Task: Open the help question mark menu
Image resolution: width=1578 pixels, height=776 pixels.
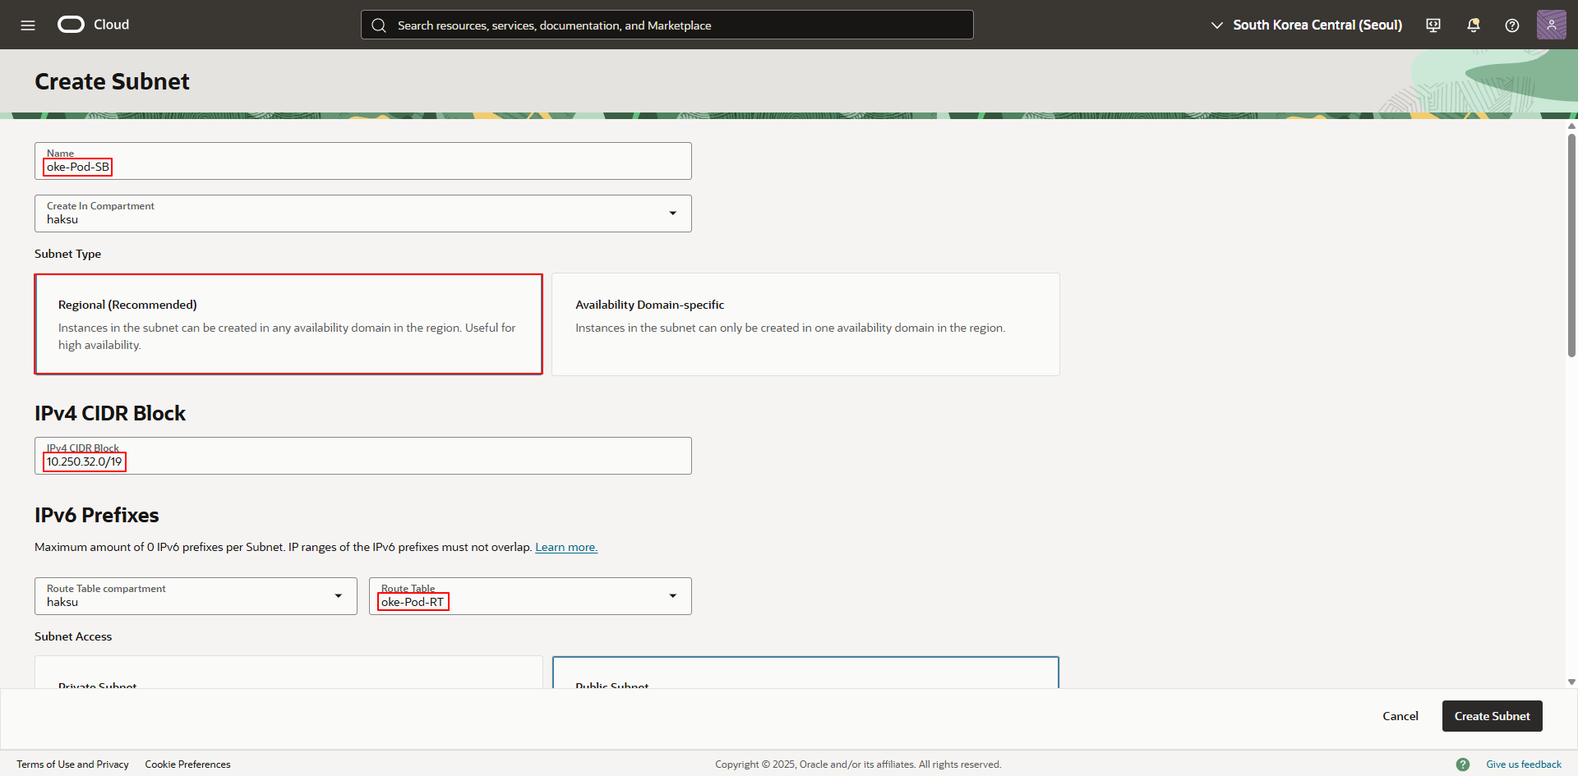Action: coord(1511,25)
